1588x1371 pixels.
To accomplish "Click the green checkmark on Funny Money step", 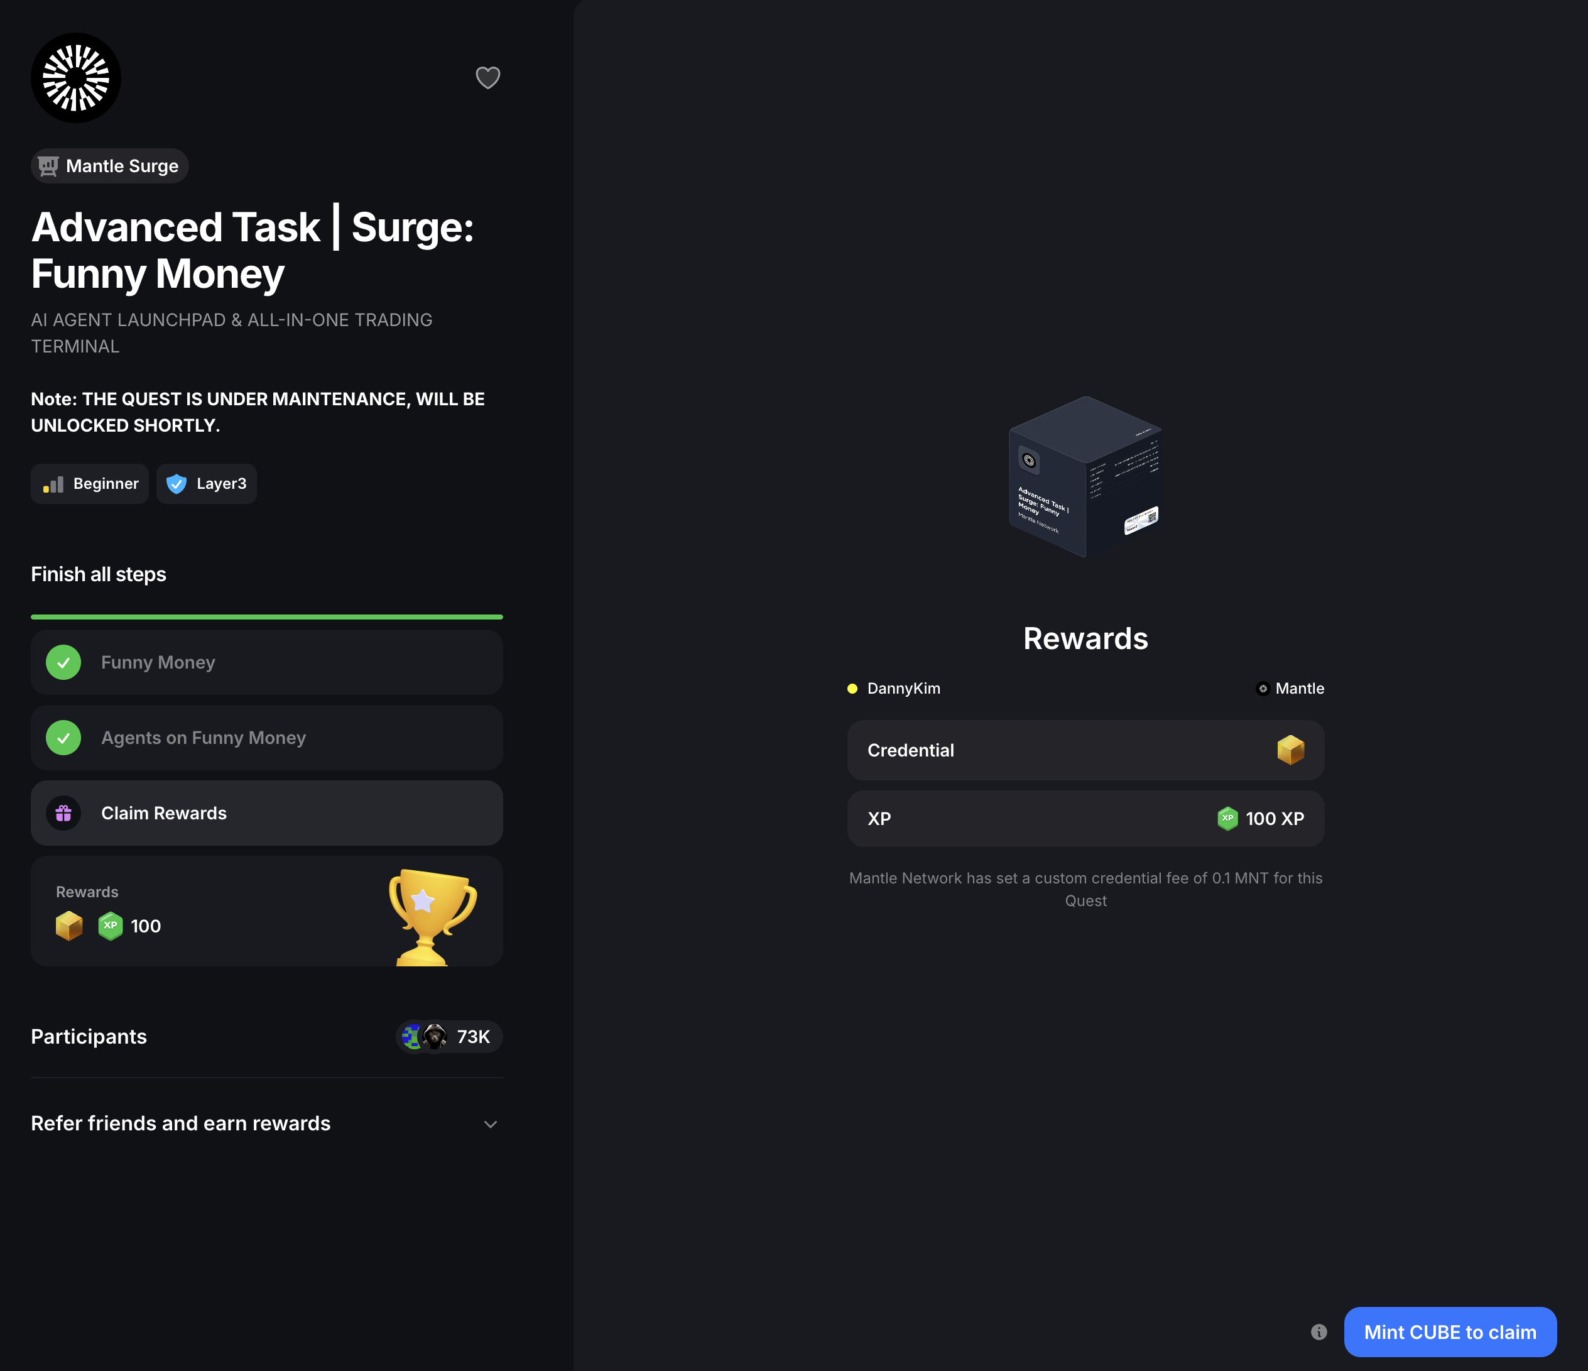I will [x=63, y=662].
